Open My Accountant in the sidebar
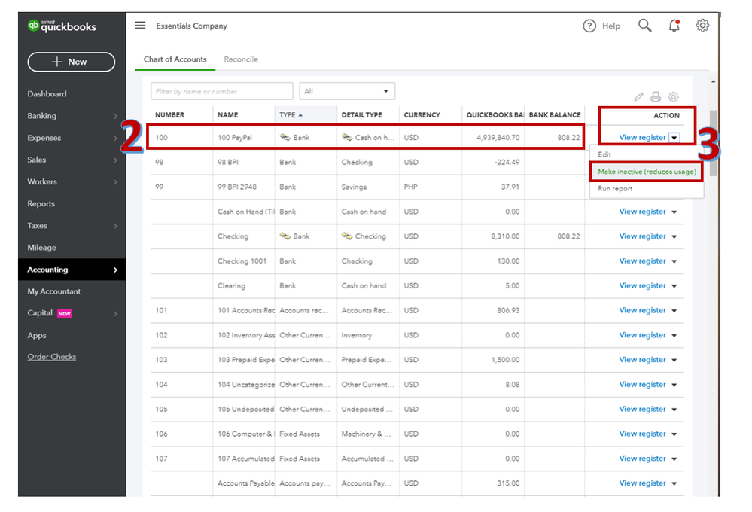752x512 pixels. coord(53,291)
